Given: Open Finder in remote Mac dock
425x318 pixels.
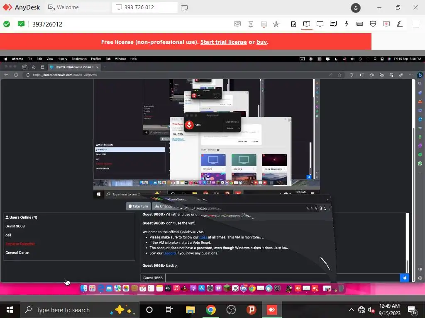Looking at the screenshot, I should click(x=84, y=288).
